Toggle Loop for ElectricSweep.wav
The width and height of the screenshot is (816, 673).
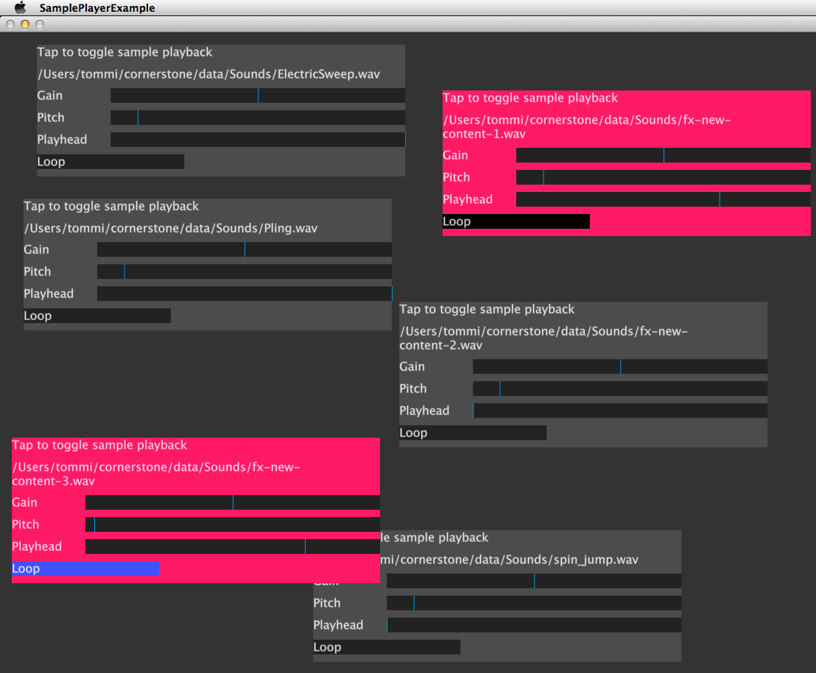pos(110,162)
